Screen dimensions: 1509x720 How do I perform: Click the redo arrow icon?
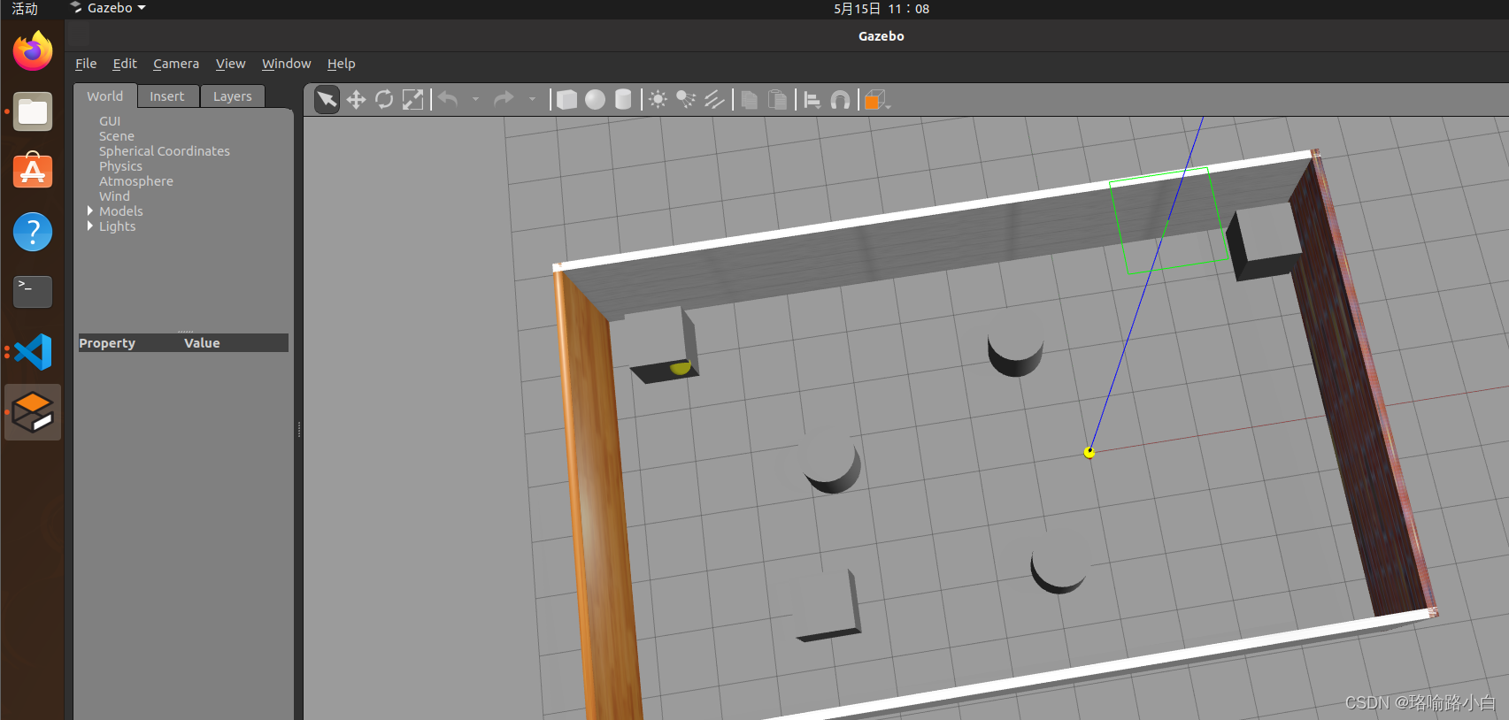click(x=504, y=99)
